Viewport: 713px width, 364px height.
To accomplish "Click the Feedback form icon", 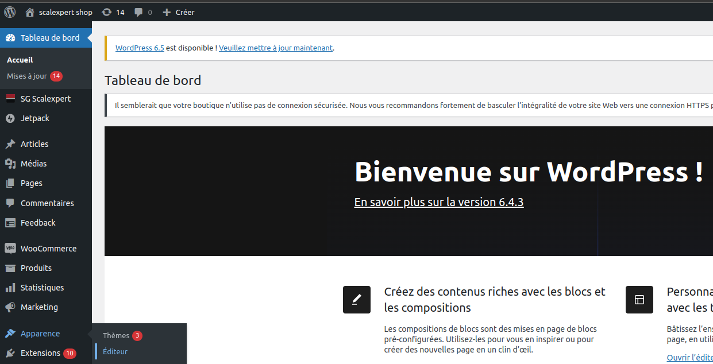I will [10, 223].
